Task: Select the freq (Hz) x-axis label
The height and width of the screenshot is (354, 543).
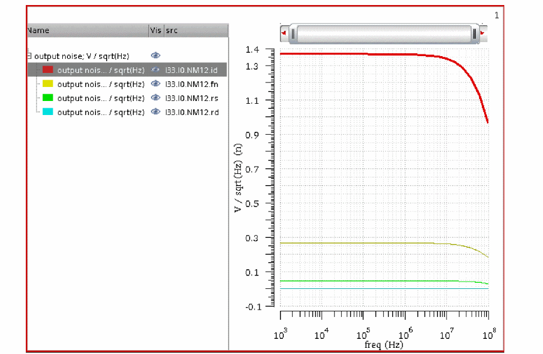Action: click(x=384, y=344)
